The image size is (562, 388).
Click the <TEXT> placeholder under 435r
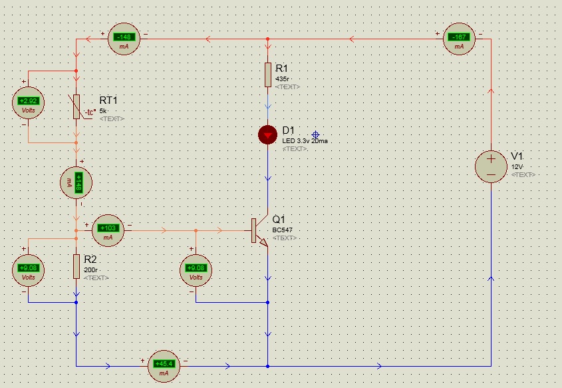287,87
